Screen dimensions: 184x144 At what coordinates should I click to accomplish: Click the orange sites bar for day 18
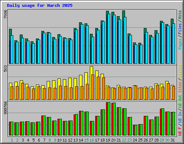pos(103,89)
